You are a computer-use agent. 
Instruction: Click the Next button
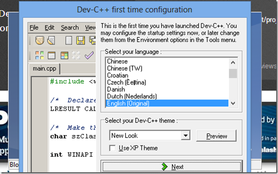click(172, 167)
